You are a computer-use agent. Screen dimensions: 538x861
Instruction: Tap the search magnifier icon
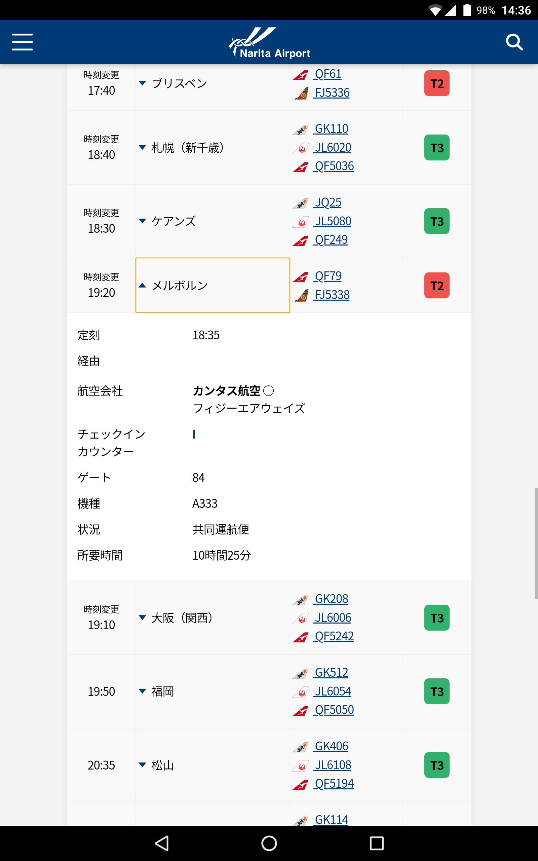pos(514,42)
